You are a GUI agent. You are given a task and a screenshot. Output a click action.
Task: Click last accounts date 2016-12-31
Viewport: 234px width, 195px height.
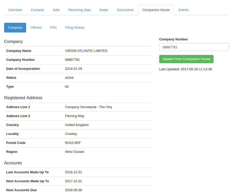tap(73, 172)
